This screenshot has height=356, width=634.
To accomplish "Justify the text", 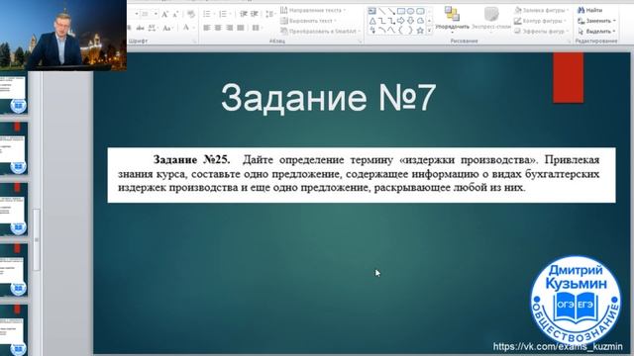I will [241, 28].
